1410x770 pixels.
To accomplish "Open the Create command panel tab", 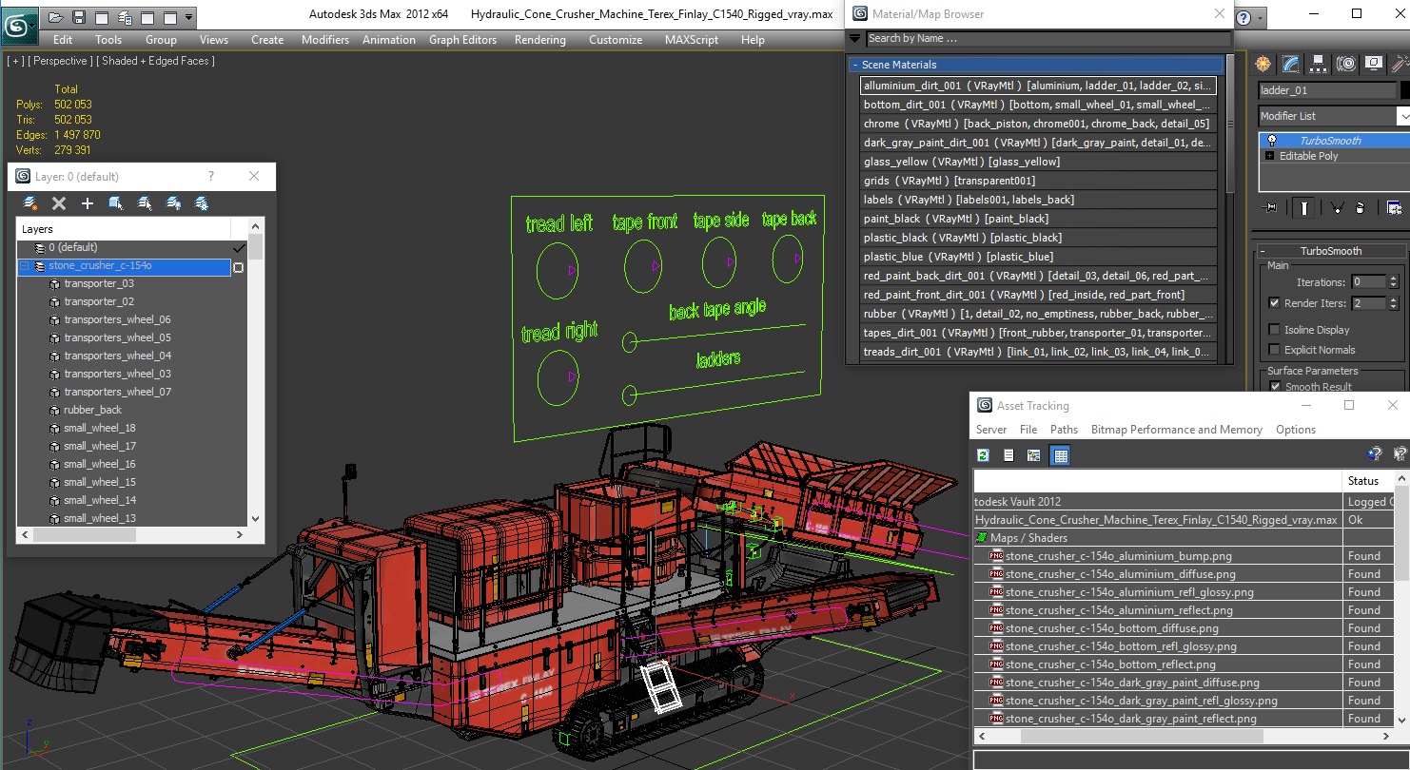I will tap(1263, 64).
